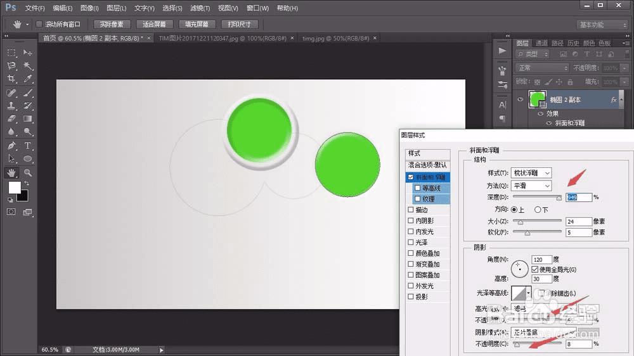Image resolution: width=634 pixels, height=356 pixels.
Task: Uncheck 斜面和浮雕 style checkbox
Action: pos(411,177)
